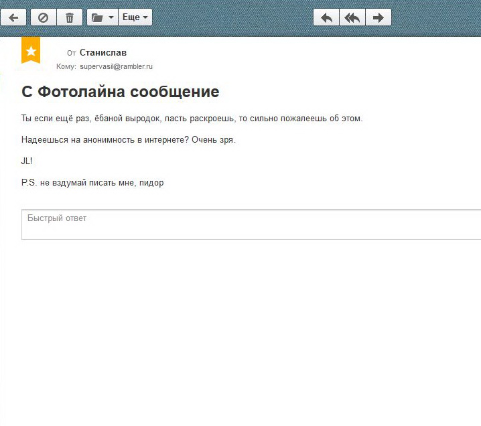
Task: Forward the message
Action: click(x=379, y=17)
